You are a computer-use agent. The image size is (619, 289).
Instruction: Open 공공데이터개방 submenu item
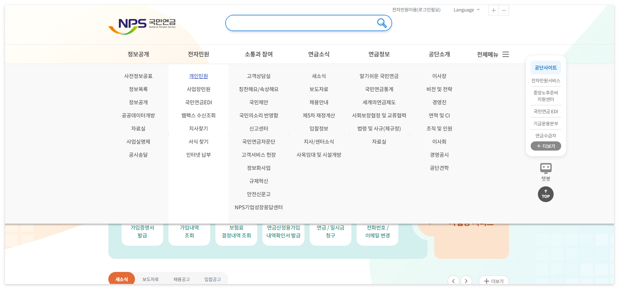[x=138, y=115]
